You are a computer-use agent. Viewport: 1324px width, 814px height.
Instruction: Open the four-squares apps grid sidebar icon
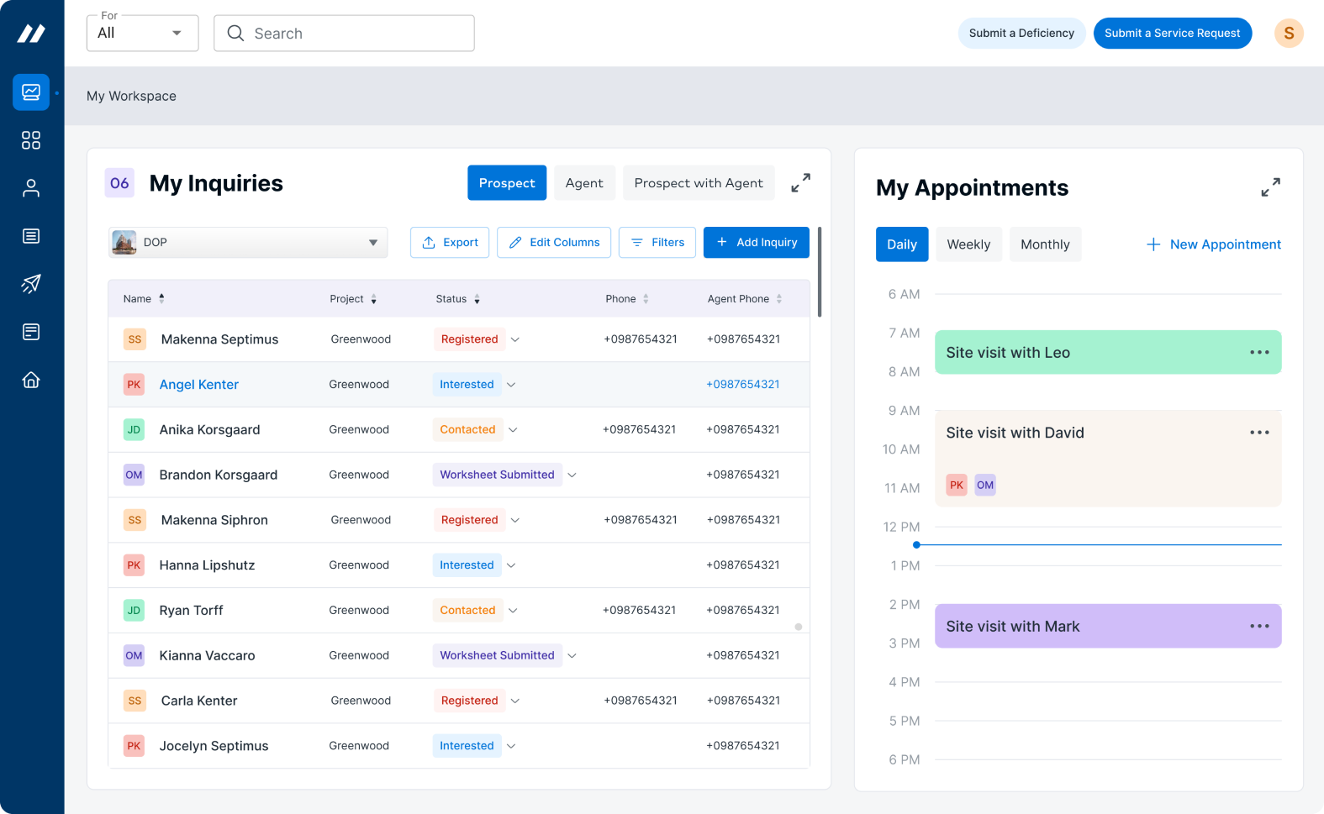(31, 140)
